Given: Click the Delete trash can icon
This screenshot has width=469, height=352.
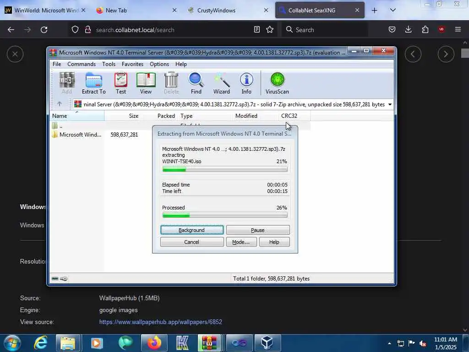Looking at the screenshot, I should point(171,83).
